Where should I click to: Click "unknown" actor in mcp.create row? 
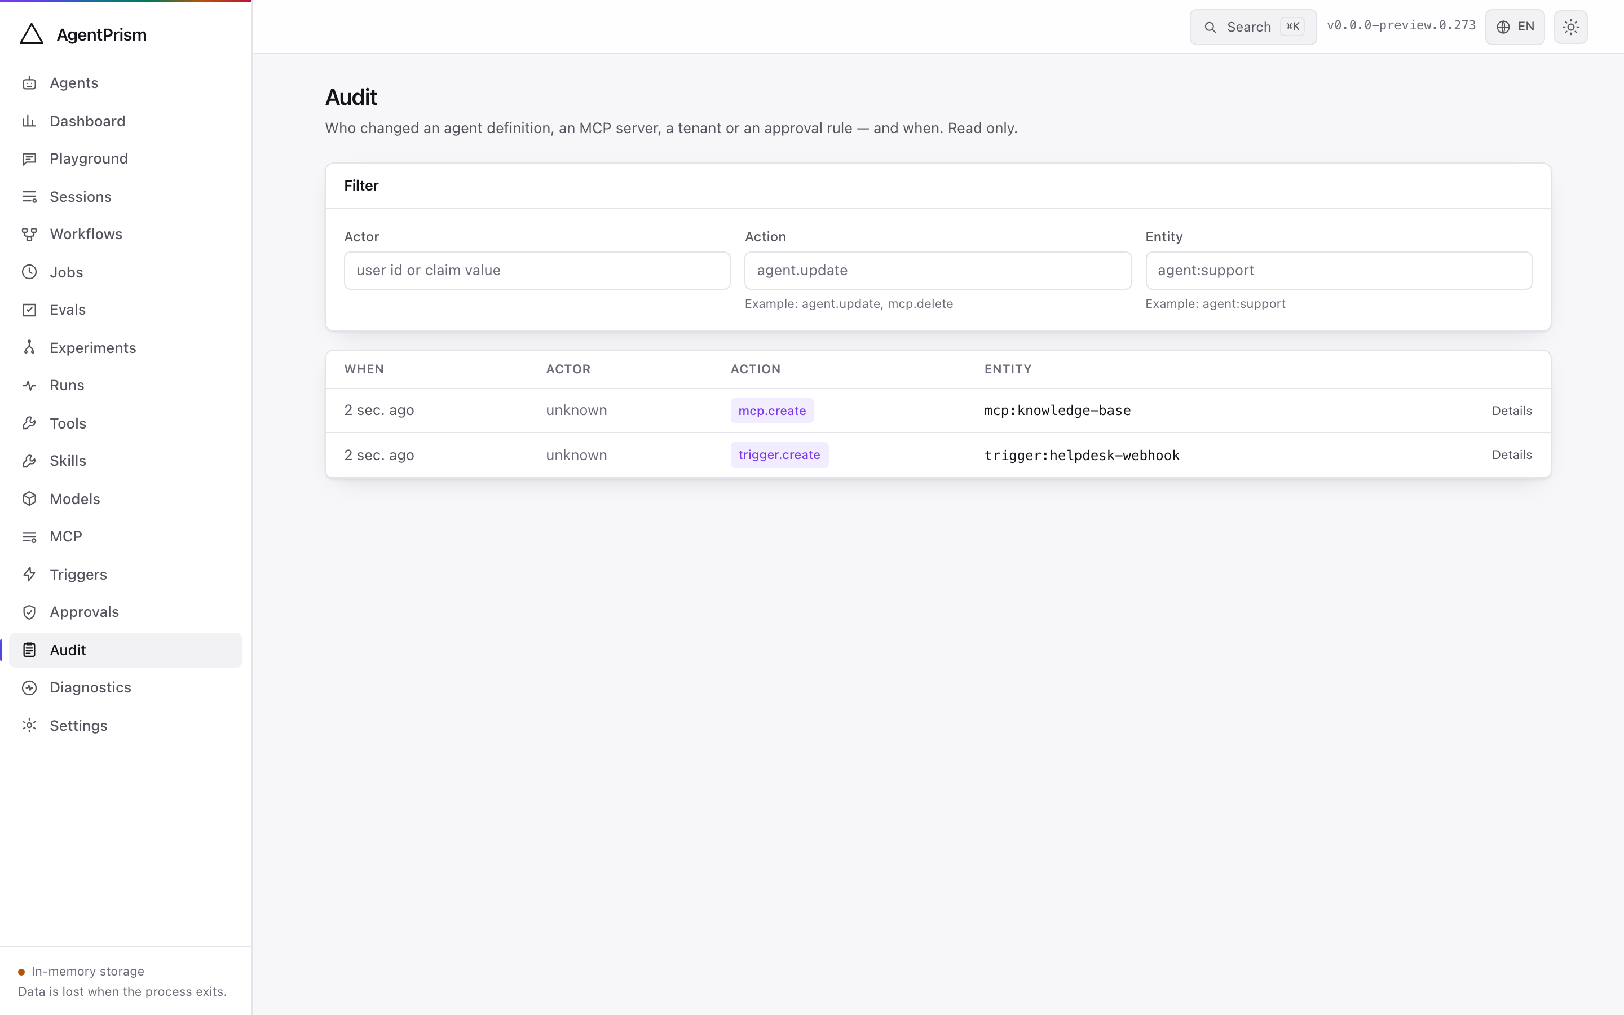[x=576, y=411]
